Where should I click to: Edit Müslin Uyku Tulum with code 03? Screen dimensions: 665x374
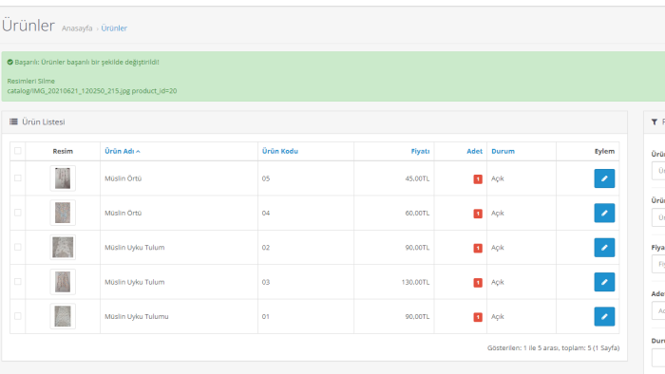point(604,282)
